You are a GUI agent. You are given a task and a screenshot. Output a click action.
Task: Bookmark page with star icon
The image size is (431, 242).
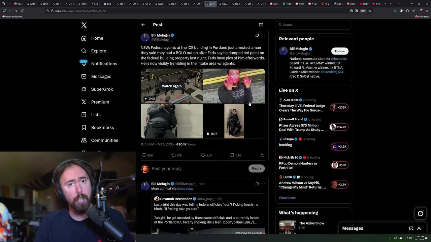370,11
